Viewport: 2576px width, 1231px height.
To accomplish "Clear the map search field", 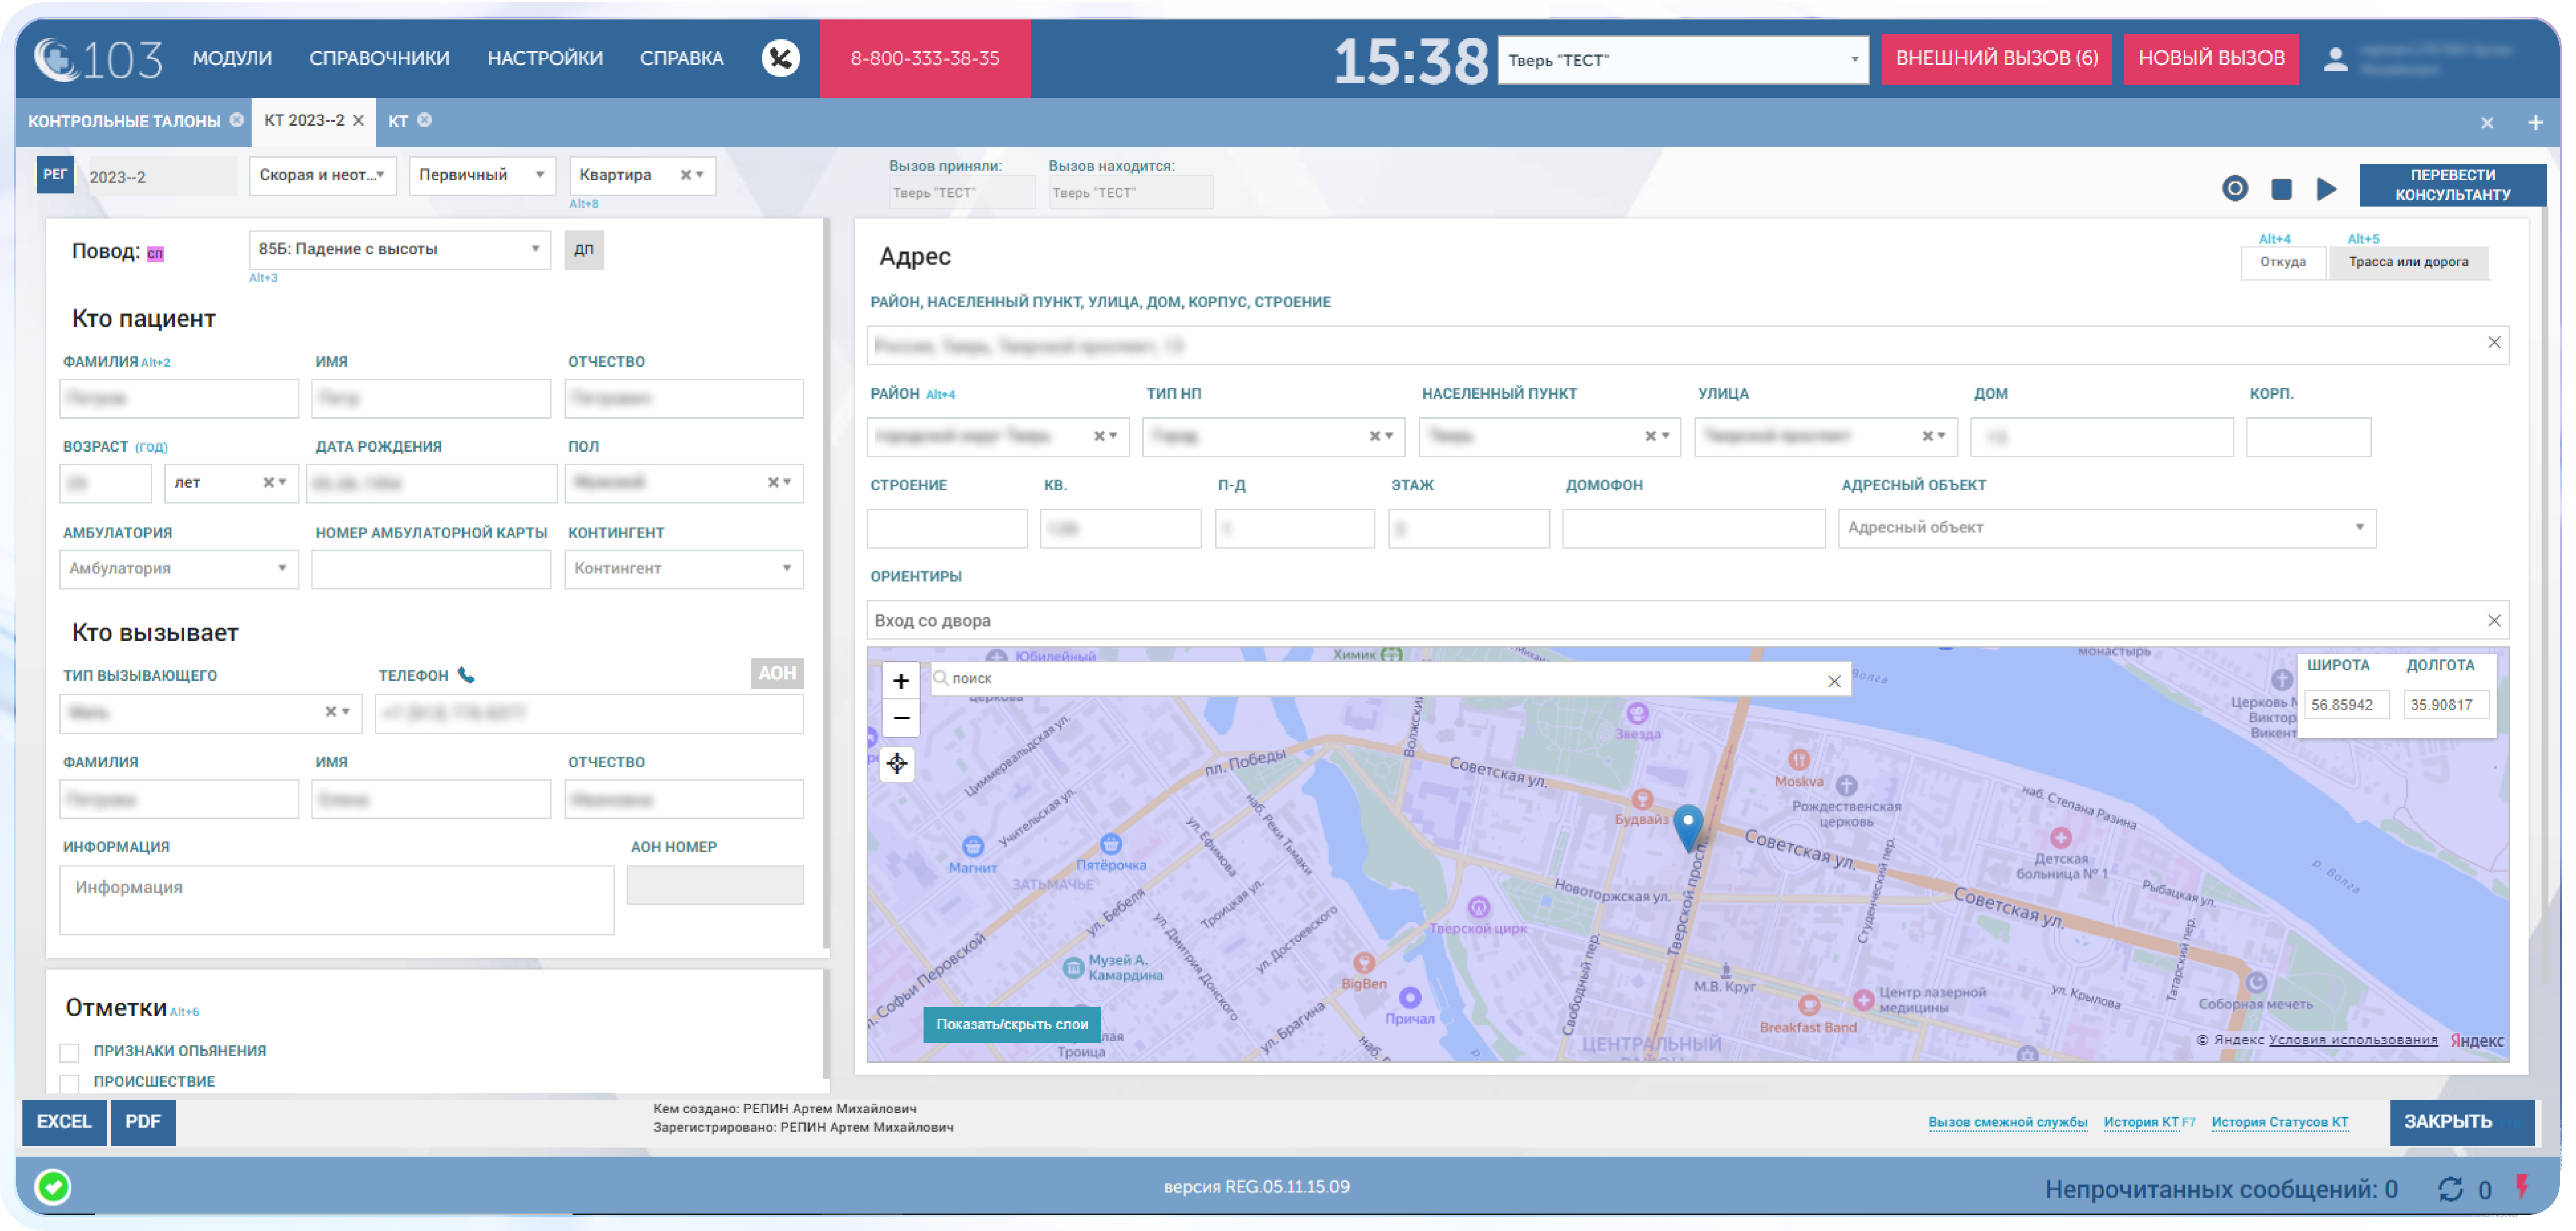I will pyautogui.click(x=1834, y=681).
